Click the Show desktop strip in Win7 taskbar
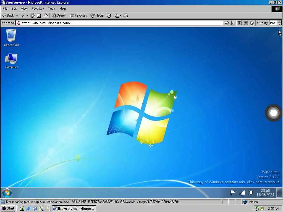This screenshot has height=212, width=283. [x=279, y=193]
